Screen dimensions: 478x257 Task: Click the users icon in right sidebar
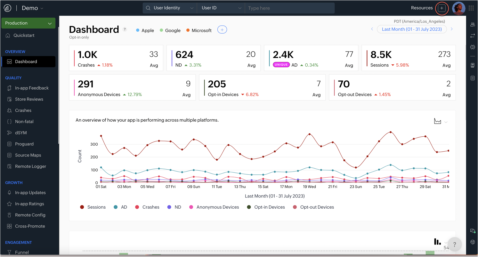coord(473,25)
